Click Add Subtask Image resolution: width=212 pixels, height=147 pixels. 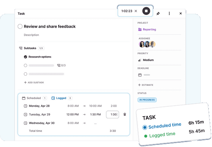click(x=34, y=82)
